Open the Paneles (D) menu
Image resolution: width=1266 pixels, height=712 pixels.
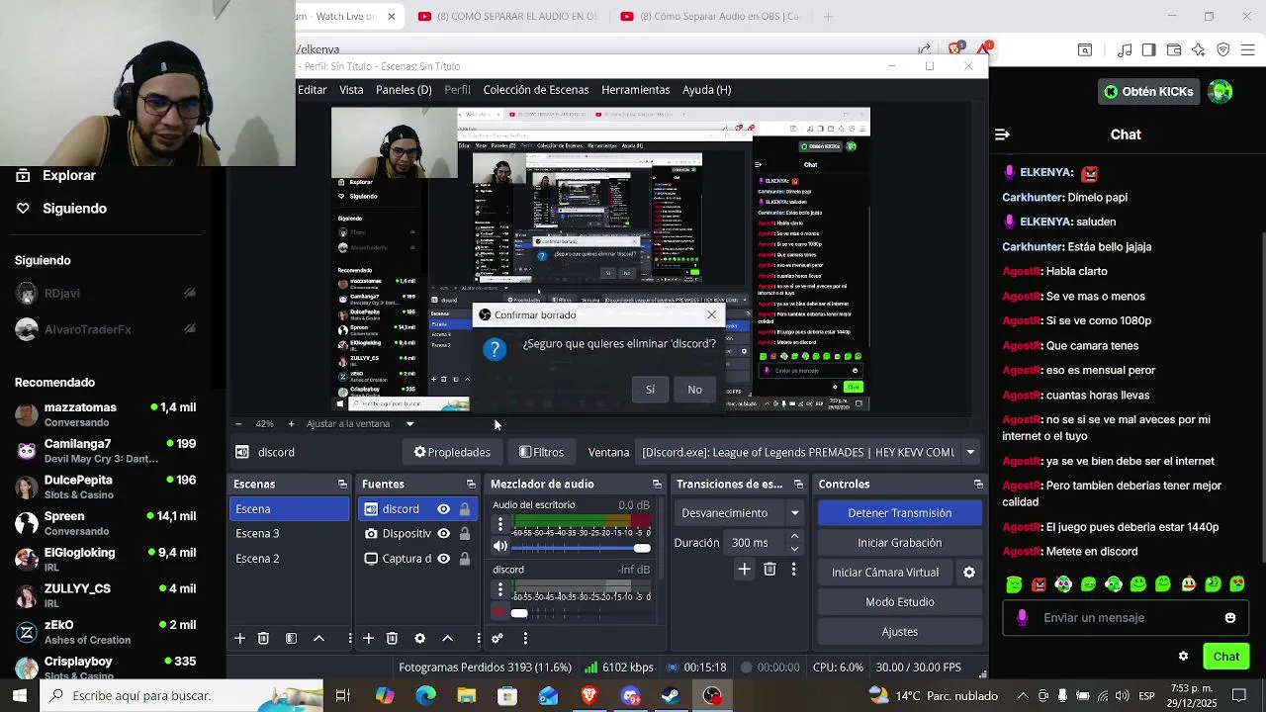[x=404, y=90]
